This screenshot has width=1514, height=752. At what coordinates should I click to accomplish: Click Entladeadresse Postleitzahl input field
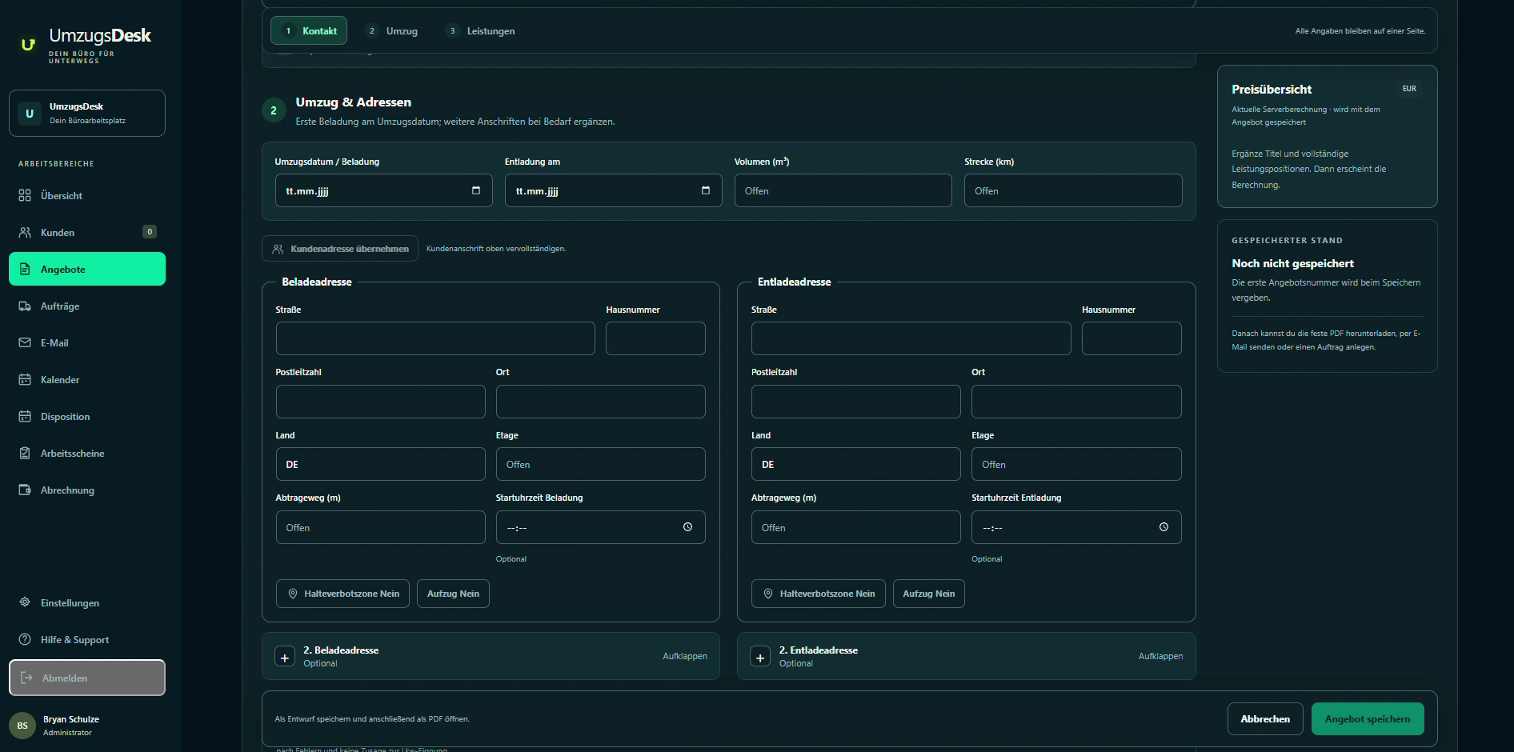[x=855, y=402]
